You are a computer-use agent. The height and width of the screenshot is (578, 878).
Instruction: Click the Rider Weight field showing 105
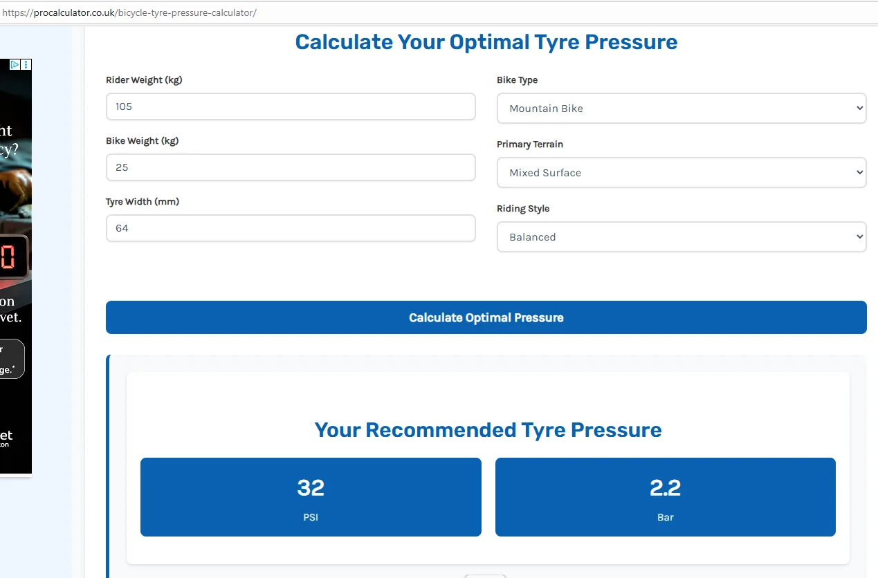pyautogui.click(x=291, y=106)
